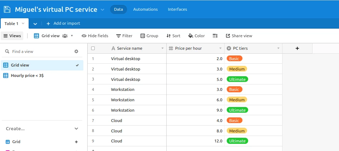
Task: Open the Sort options
Action: tap(173, 36)
